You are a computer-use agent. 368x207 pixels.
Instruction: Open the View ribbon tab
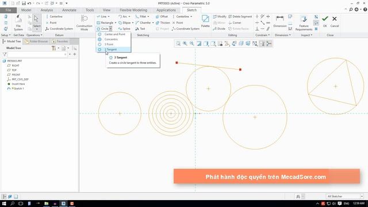pos(106,10)
